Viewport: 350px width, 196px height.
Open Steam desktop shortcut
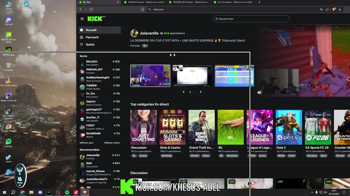click(9, 158)
